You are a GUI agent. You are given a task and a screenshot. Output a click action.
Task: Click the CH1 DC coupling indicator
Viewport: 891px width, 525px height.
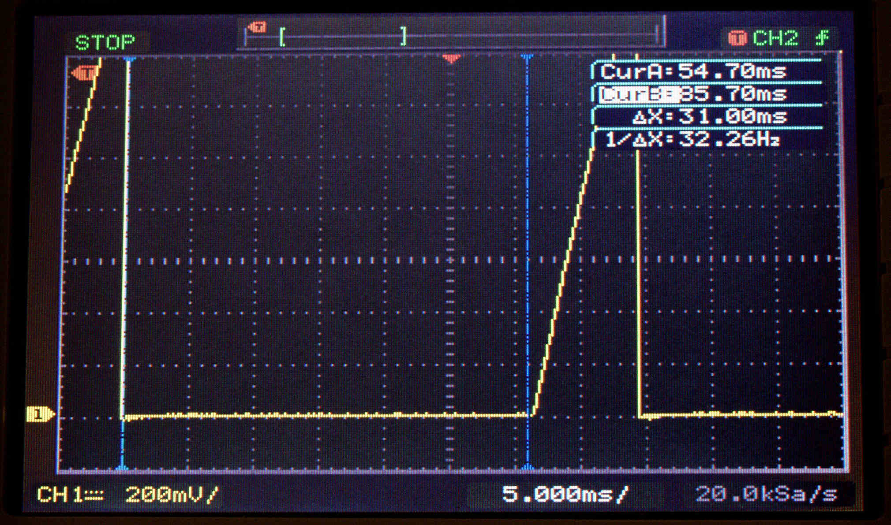tap(94, 496)
